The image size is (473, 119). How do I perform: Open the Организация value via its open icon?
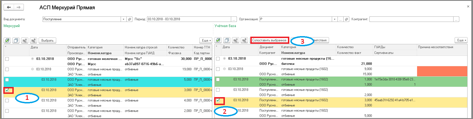347,19
